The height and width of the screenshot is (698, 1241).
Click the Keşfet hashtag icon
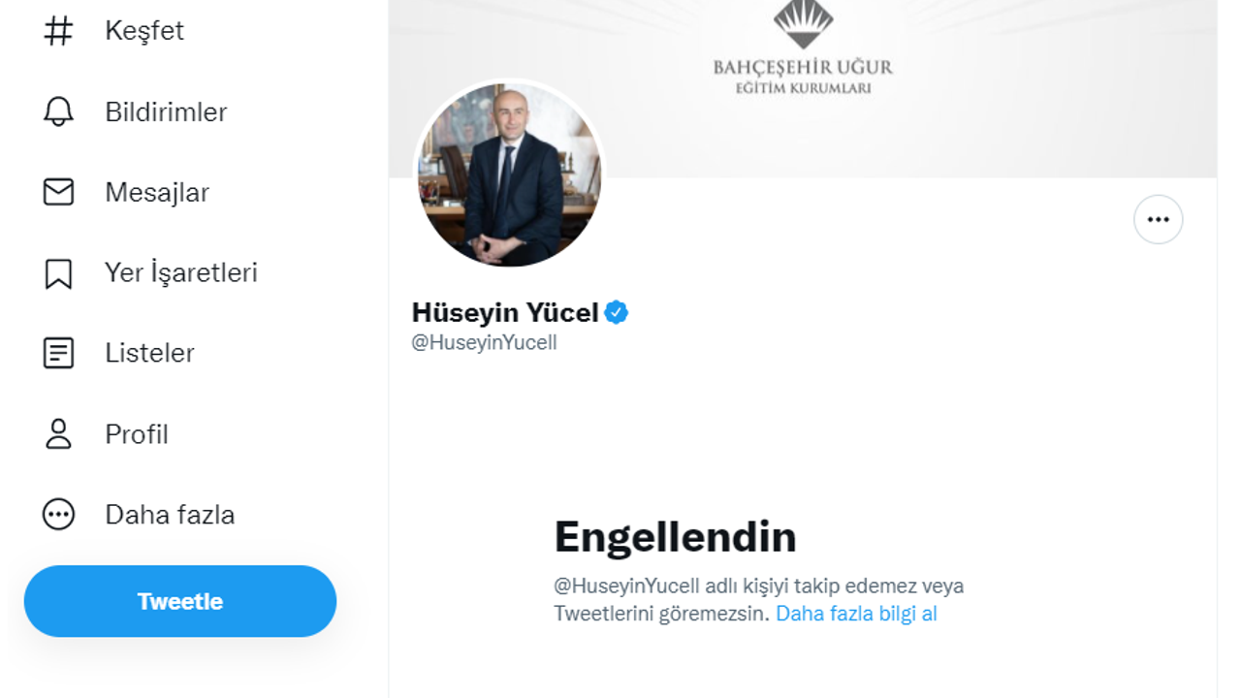click(x=58, y=31)
